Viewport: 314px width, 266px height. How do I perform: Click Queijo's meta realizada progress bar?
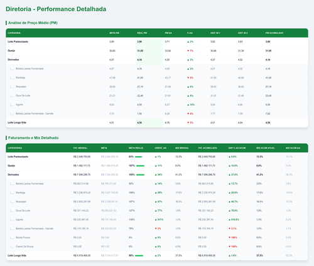point(140,166)
